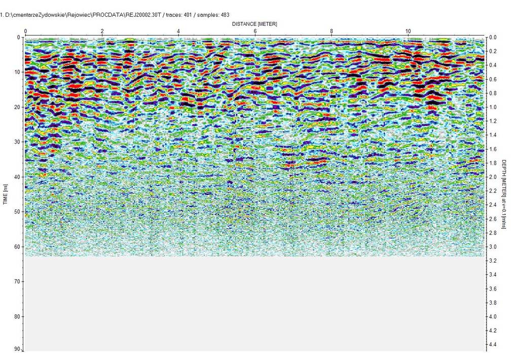
Task: Click the 70 ns time axis tick
Action: click(x=16, y=281)
